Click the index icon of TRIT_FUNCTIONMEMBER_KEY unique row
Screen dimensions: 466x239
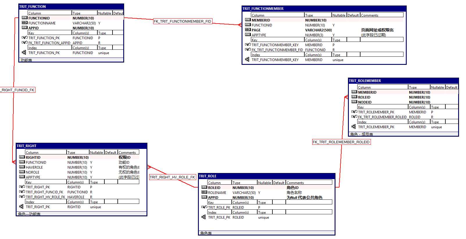(247, 60)
